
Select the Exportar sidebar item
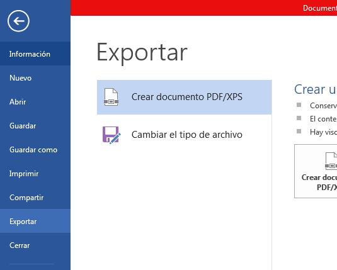(x=35, y=222)
